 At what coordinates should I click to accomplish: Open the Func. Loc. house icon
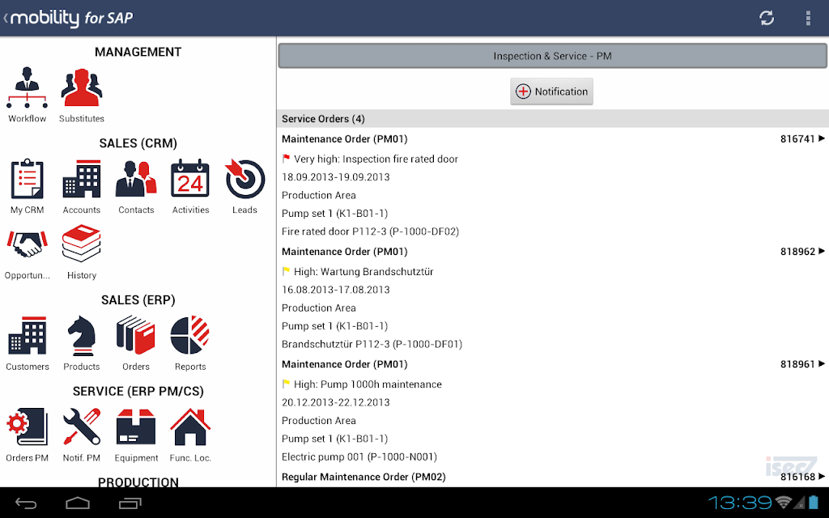[190, 427]
